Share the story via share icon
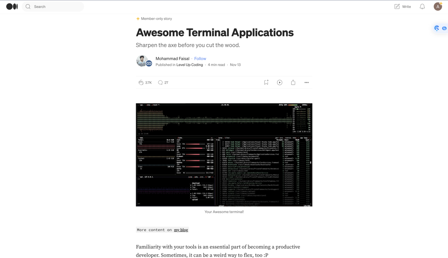The width and height of the screenshot is (448, 258). coord(293,82)
